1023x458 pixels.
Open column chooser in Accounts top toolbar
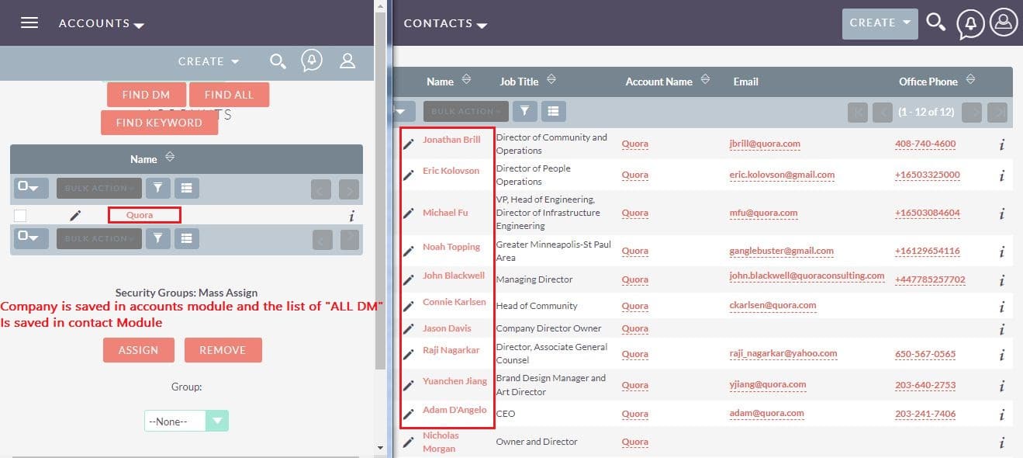[186, 188]
